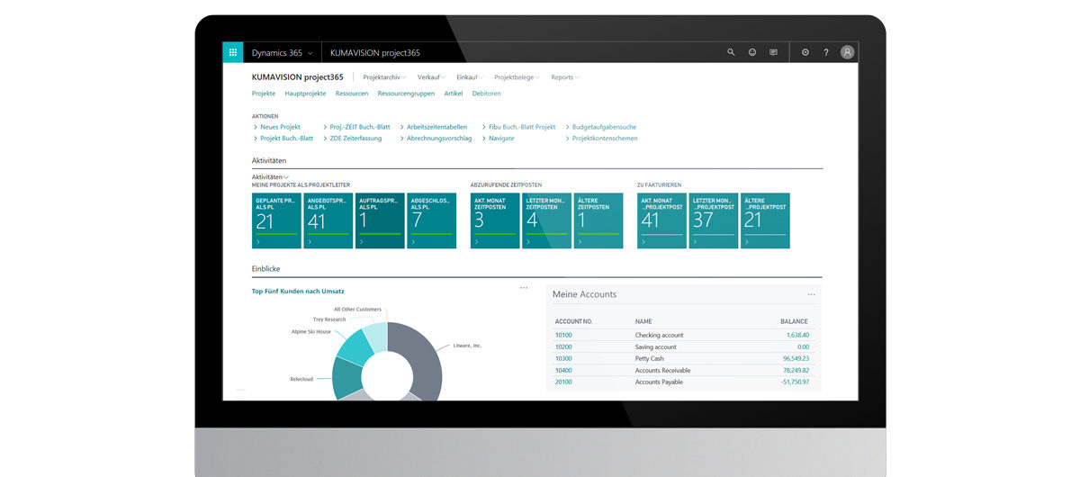The image size is (1080, 477).
Task: Open the user profile avatar
Action: point(848,52)
